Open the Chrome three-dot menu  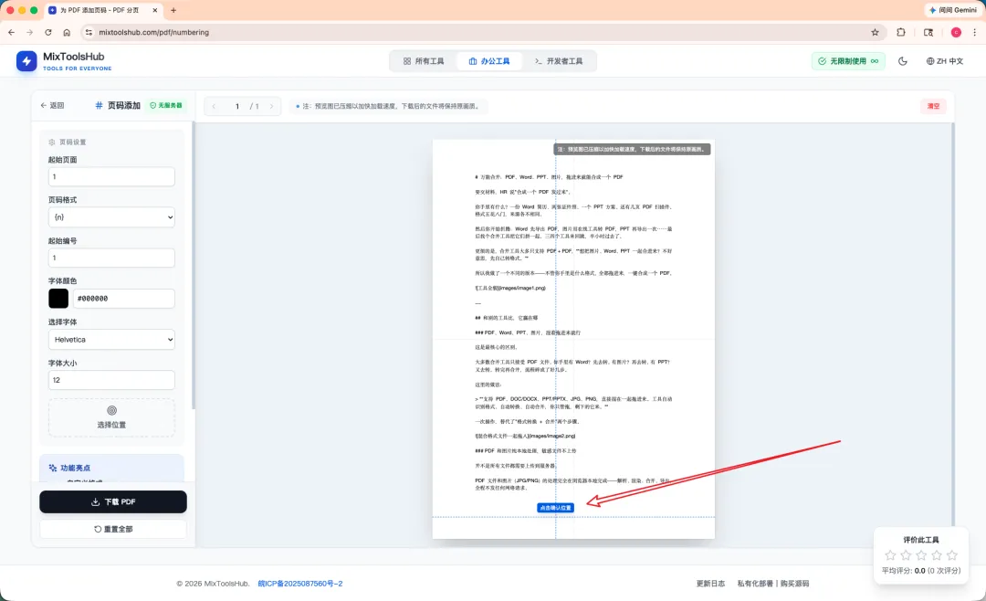975,32
